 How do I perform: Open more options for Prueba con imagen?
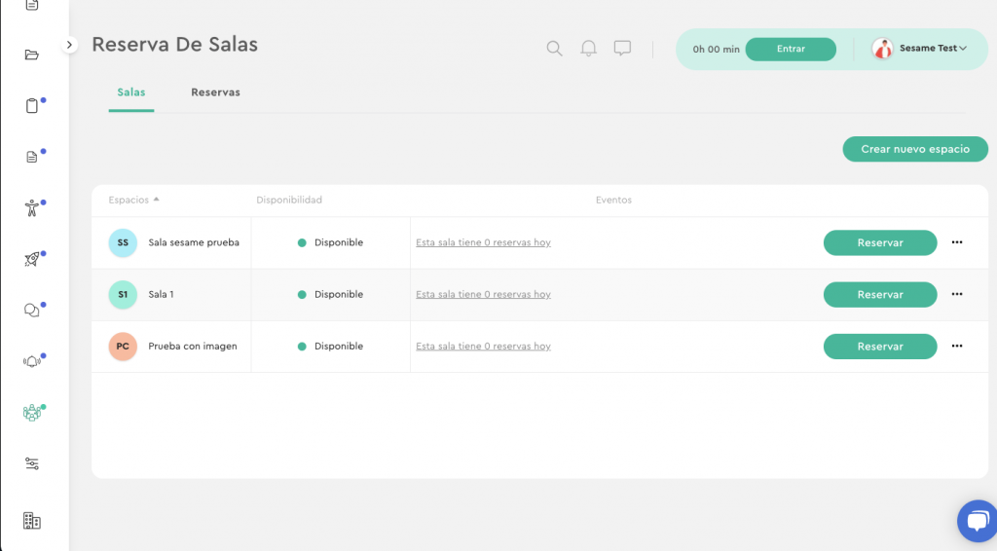tap(956, 346)
